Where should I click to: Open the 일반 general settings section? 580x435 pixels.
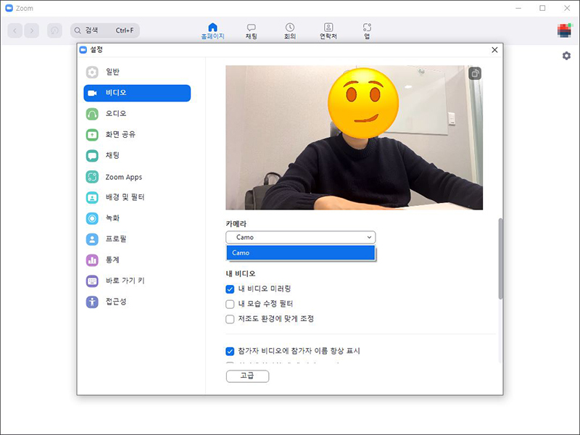[x=137, y=72]
